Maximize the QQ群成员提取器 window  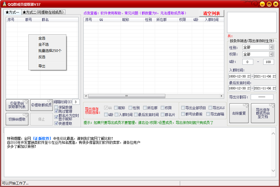(x=269, y=4)
